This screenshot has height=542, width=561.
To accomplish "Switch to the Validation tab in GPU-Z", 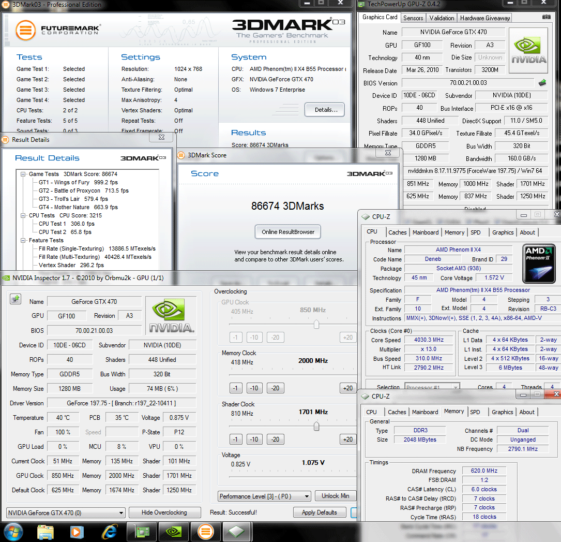I will click(442, 18).
